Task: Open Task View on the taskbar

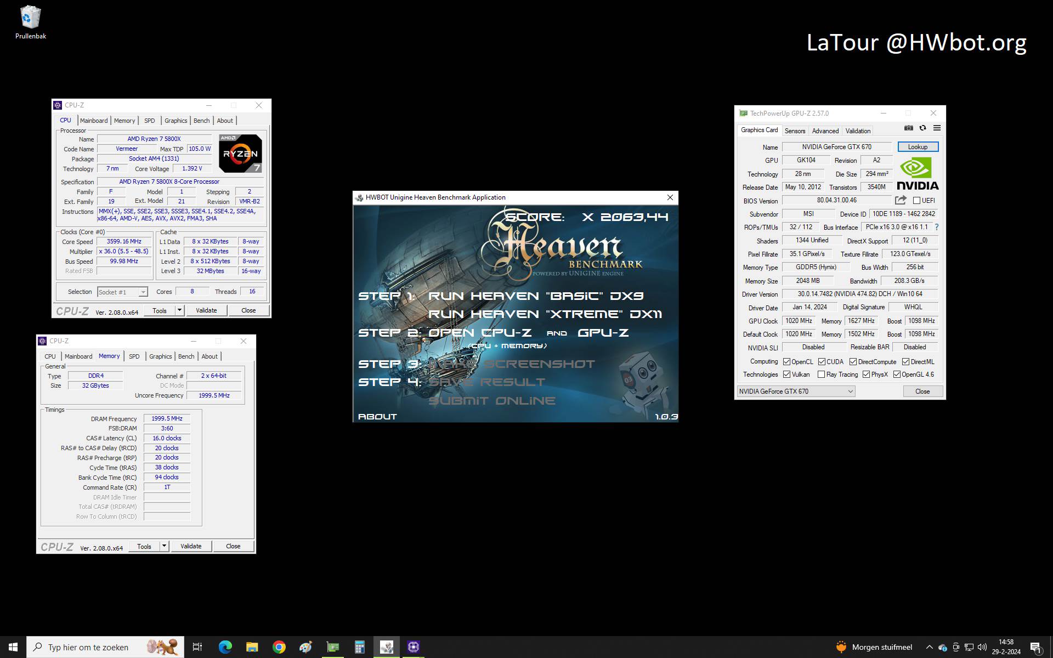Action: tap(197, 647)
